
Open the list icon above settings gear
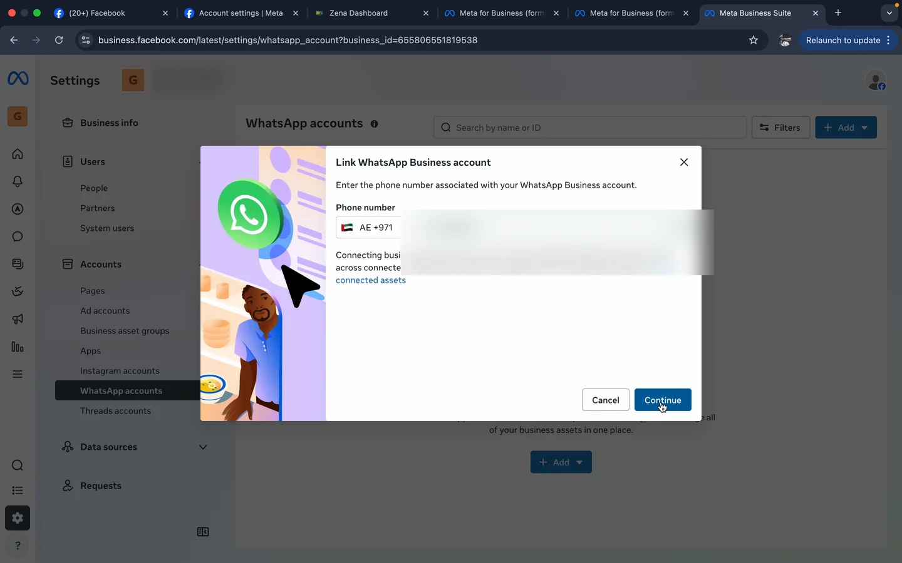click(18, 490)
